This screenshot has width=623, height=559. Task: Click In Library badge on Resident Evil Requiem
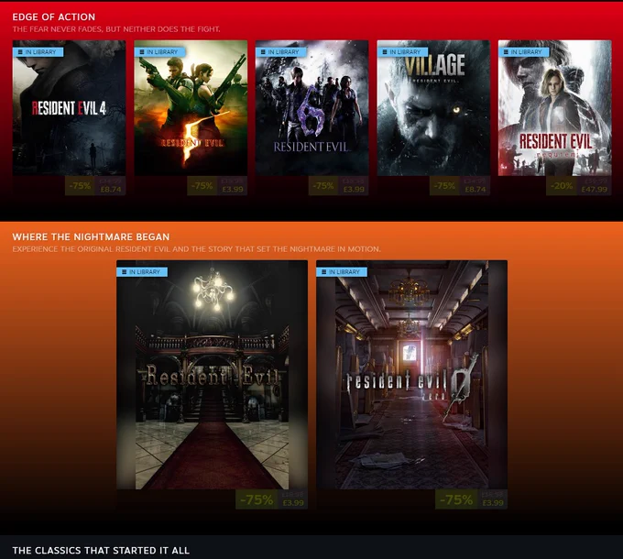[x=524, y=52]
